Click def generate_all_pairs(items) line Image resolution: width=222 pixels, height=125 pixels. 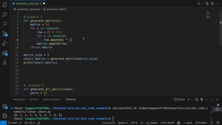pos(49,89)
